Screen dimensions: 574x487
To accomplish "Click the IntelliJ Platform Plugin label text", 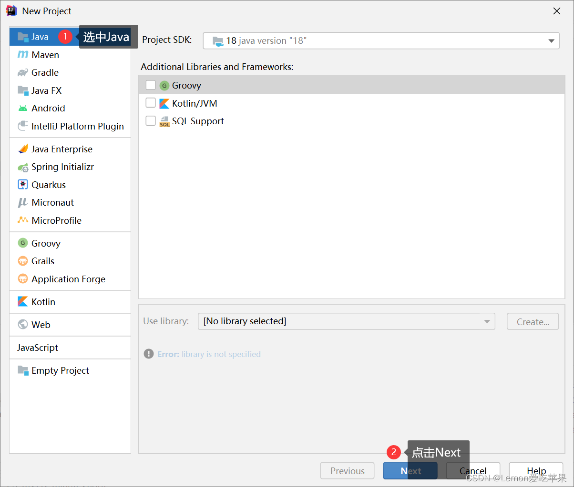I will pyautogui.click(x=78, y=126).
